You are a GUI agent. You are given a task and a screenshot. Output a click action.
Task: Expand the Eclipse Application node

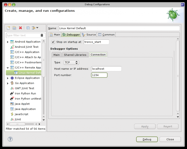pyautogui.click(x=8, y=78)
